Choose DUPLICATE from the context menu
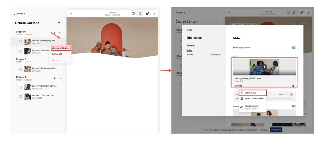The width and height of the screenshot is (325, 144). (57, 54)
